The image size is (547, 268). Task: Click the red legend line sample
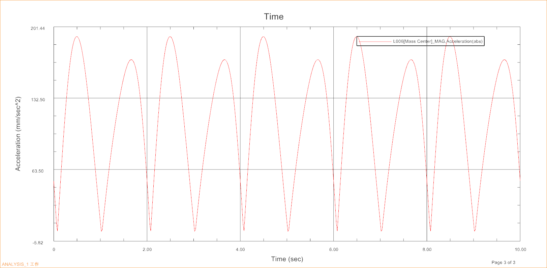[x=375, y=42]
